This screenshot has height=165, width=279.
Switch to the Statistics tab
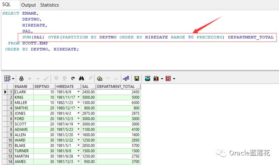(49, 5)
